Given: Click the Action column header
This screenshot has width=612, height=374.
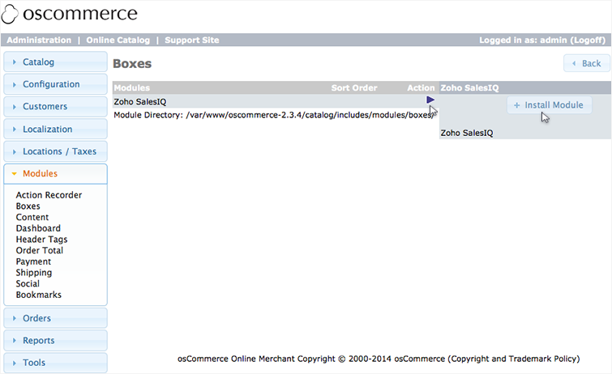Looking at the screenshot, I should pyautogui.click(x=421, y=87).
